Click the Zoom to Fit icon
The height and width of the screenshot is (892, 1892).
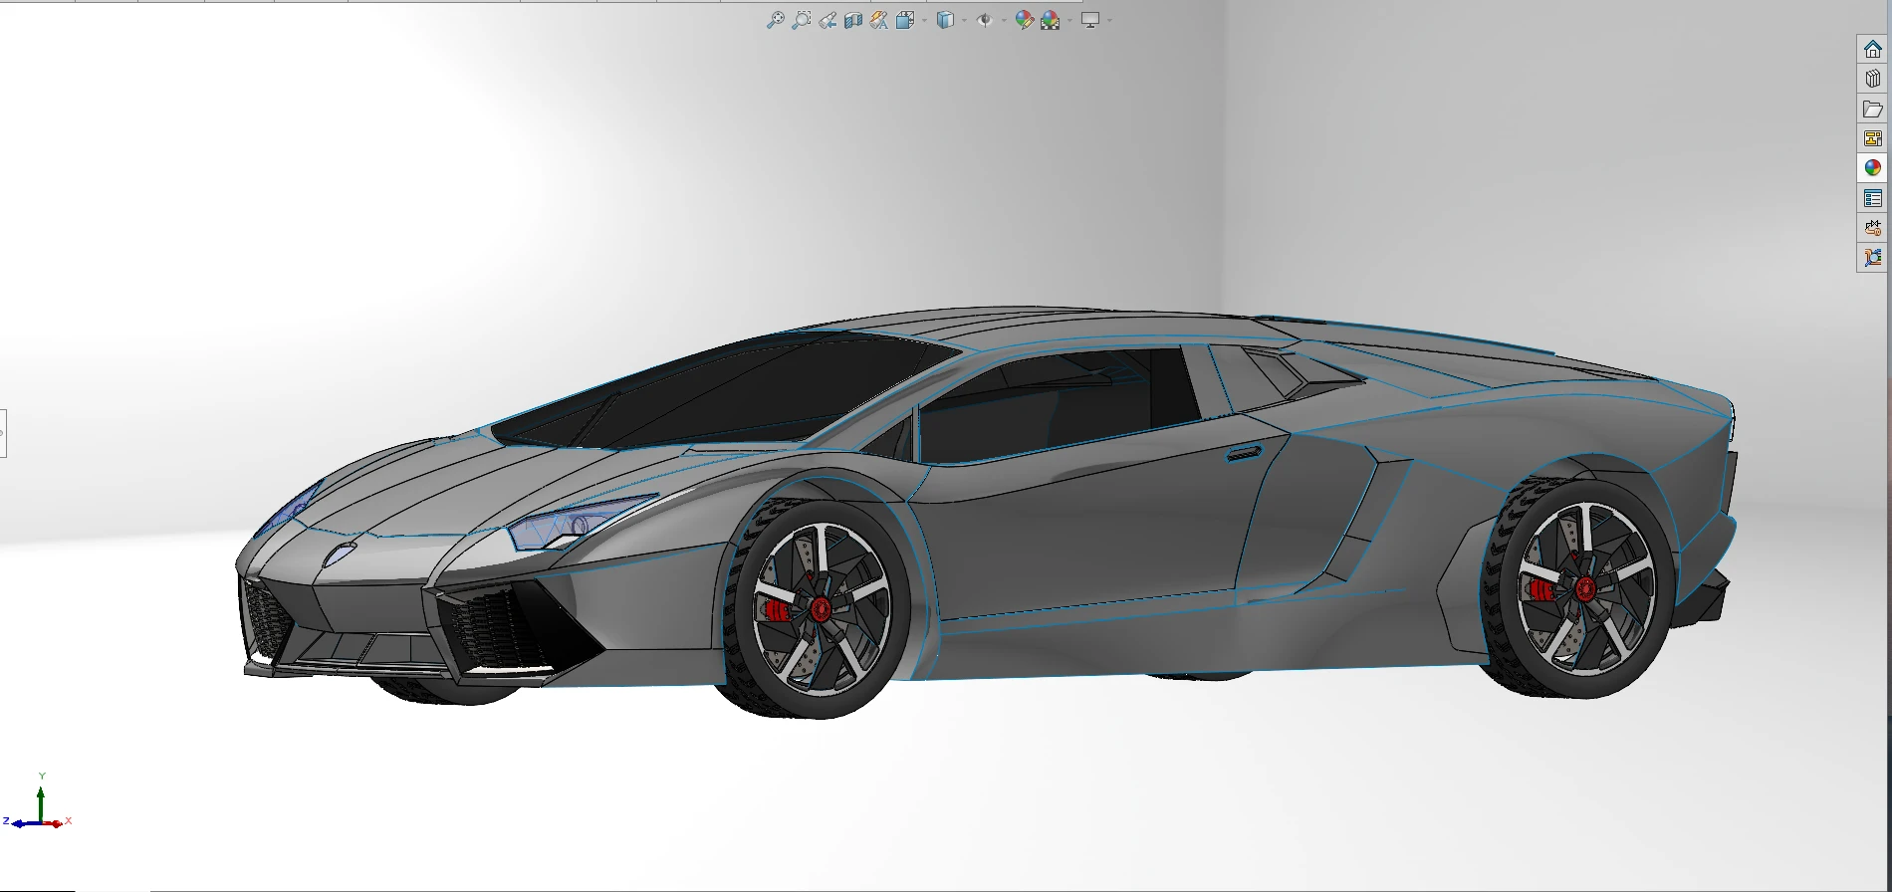pyautogui.click(x=775, y=20)
